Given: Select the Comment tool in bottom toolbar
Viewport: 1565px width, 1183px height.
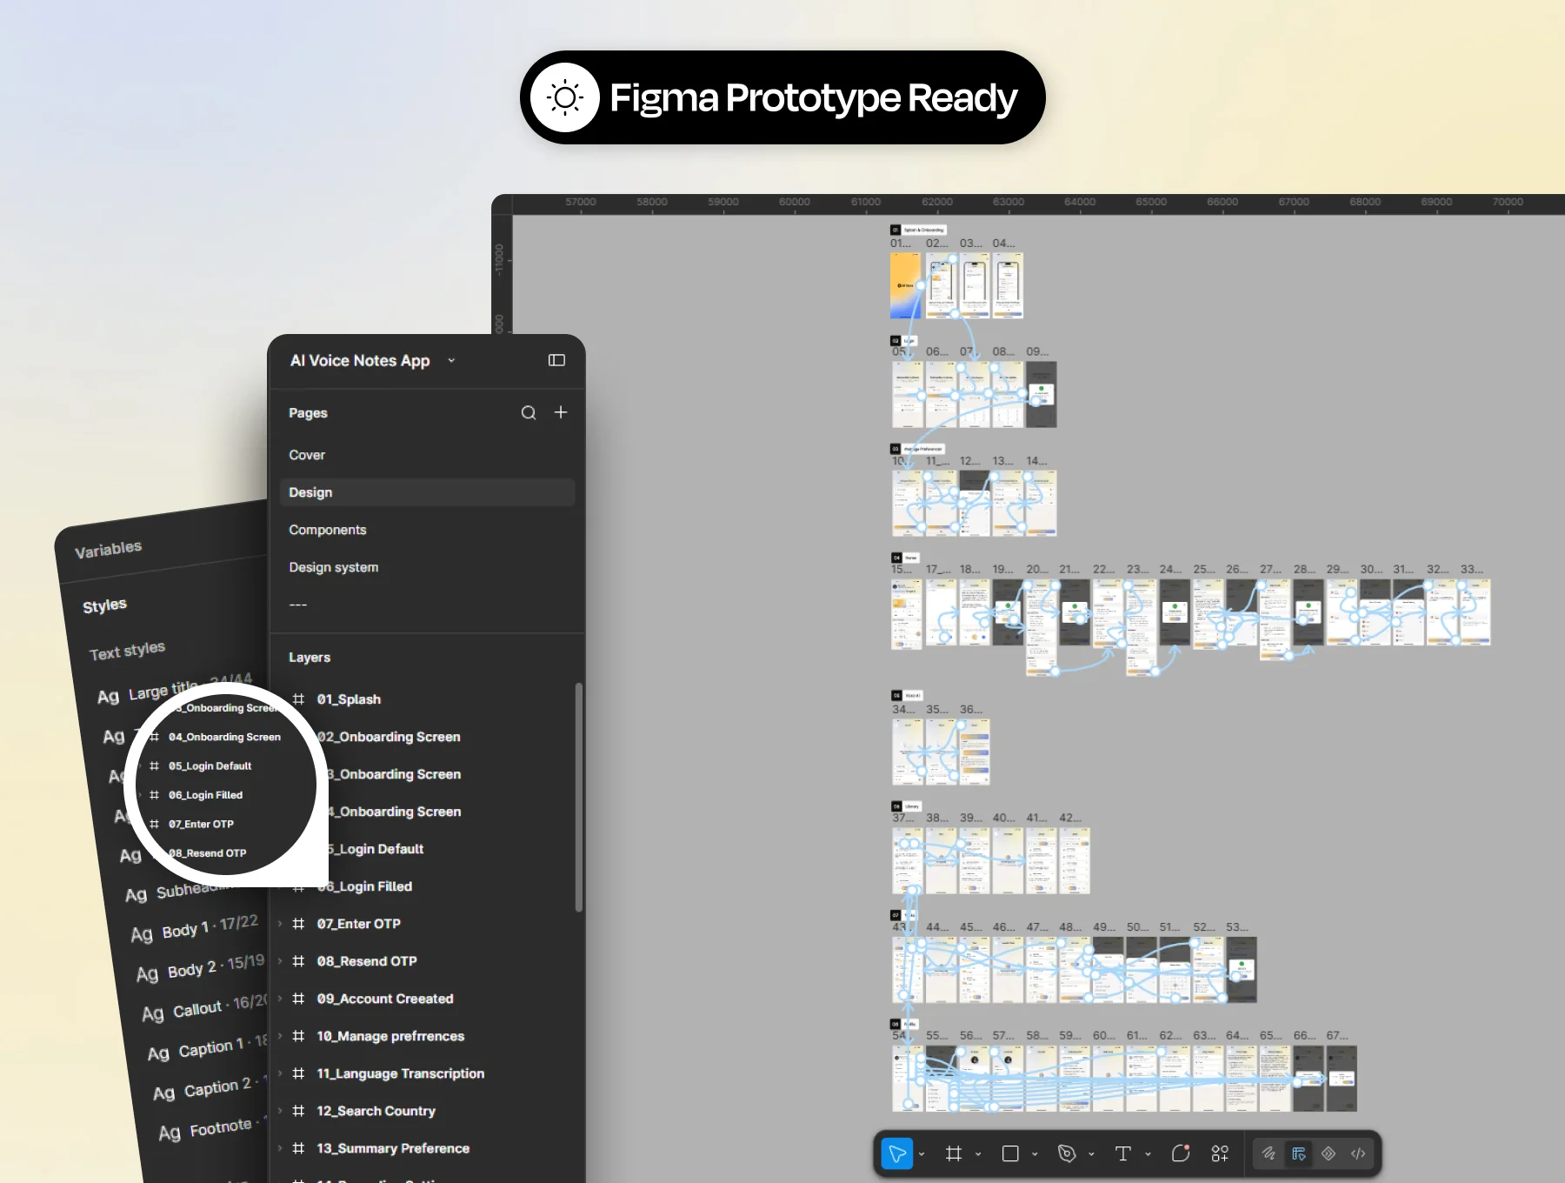Looking at the screenshot, I should click(1180, 1153).
